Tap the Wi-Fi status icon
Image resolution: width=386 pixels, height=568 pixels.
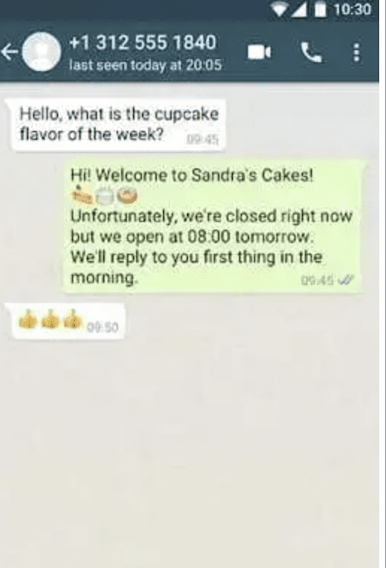[x=280, y=10]
